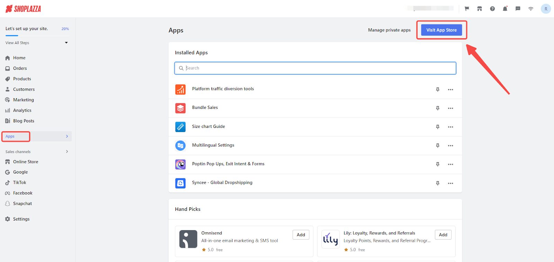The height and width of the screenshot is (262, 554).
Task: Open more options for Size chart Guide
Action: 450,127
